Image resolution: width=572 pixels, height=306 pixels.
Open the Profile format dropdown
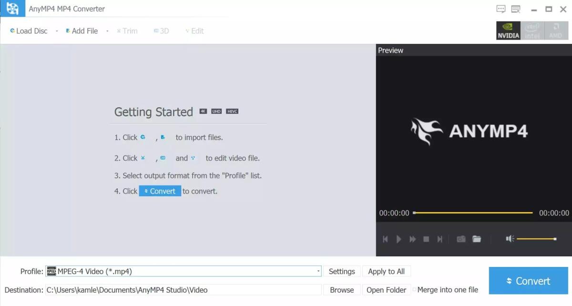[319, 271]
